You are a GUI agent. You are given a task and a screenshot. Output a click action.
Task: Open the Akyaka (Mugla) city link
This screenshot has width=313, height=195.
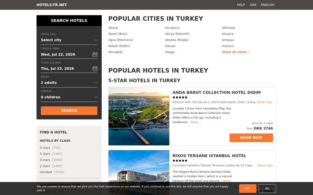pos(176,40)
